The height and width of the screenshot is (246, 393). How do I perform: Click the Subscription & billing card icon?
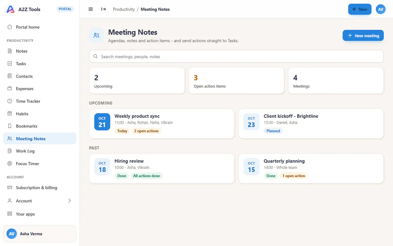coord(9,188)
